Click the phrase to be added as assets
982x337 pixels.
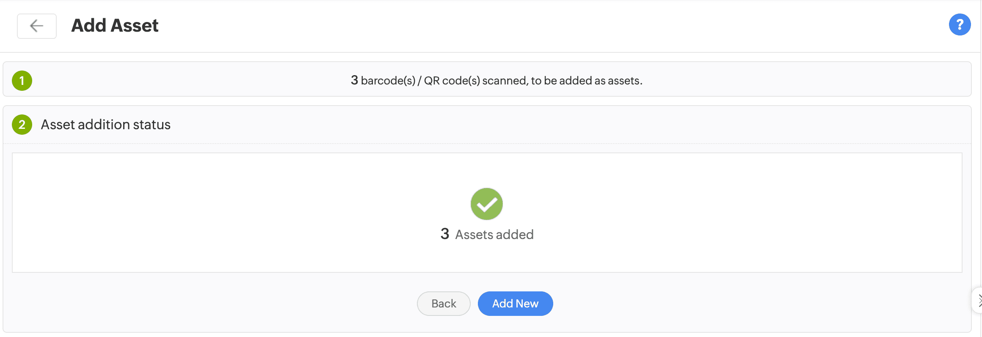(587, 81)
